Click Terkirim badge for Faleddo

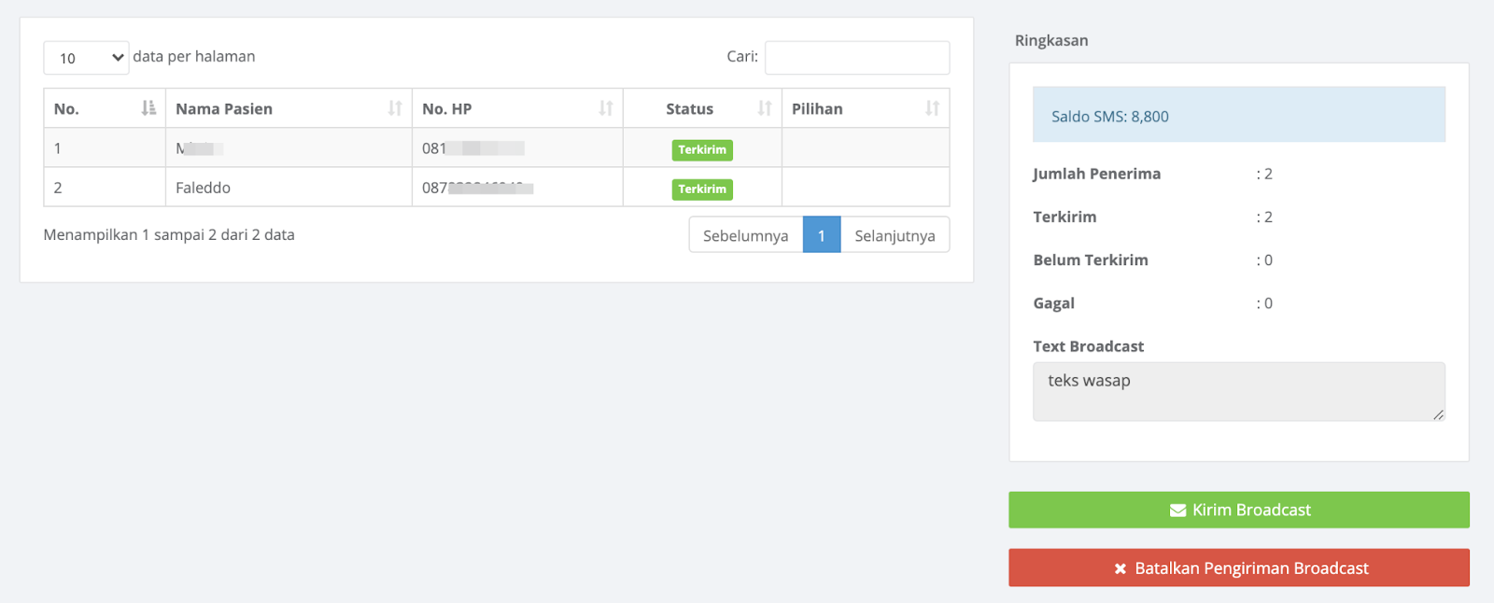[x=702, y=189]
